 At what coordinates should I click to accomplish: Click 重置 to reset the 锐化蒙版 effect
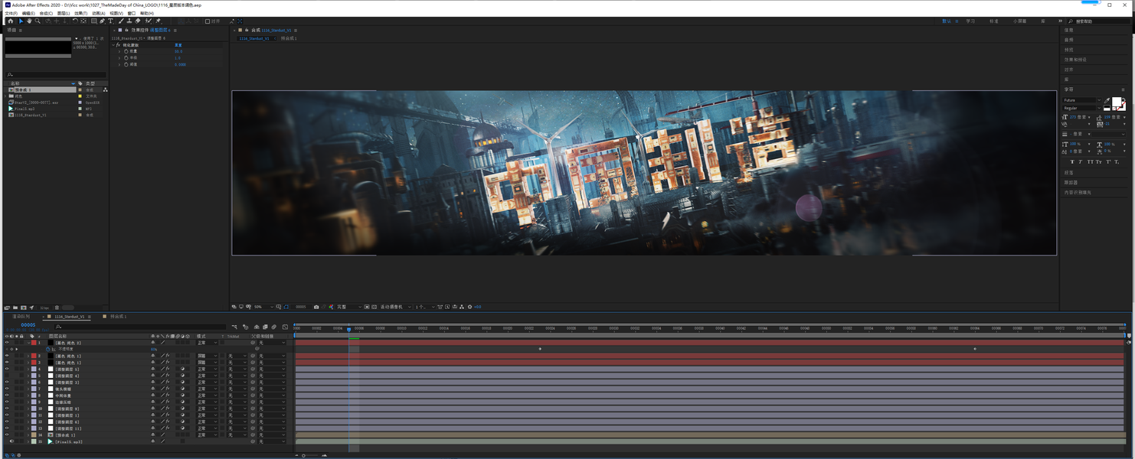coord(178,45)
